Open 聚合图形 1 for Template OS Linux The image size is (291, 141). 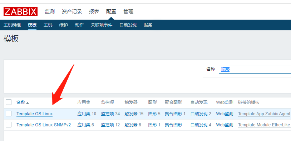(x=173, y=114)
